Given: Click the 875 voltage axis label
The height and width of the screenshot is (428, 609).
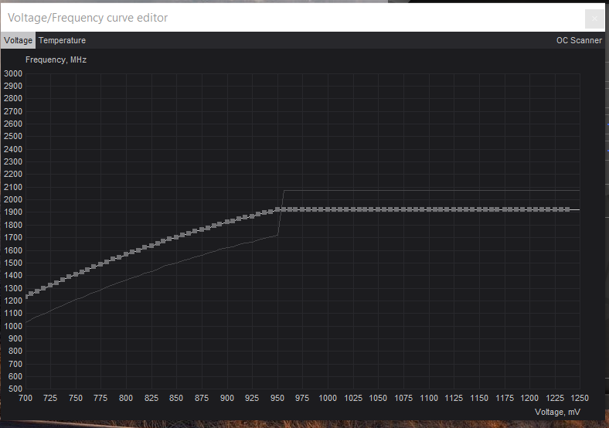Looking at the screenshot, I should tap(202, 398).
